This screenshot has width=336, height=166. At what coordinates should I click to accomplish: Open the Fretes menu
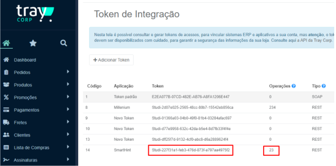[20, 123]
